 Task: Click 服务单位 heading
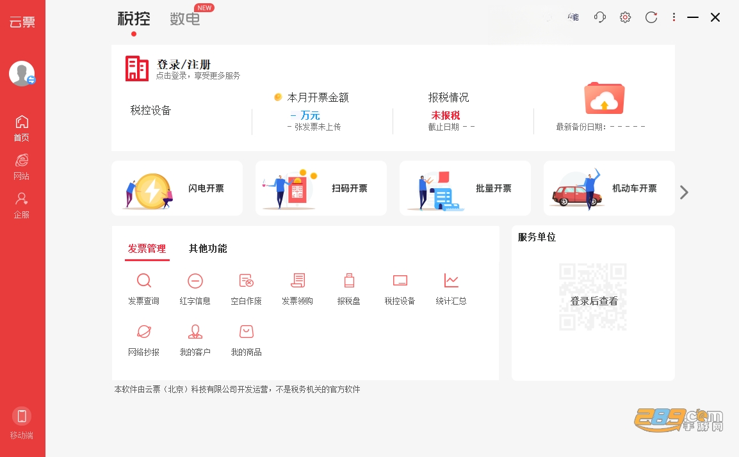tap(537, 237)
